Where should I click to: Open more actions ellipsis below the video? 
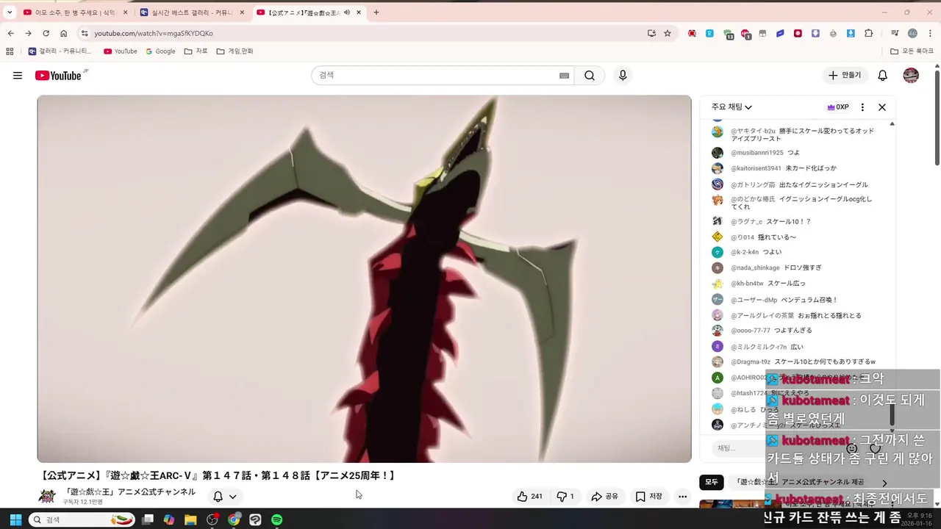(683, 497)
